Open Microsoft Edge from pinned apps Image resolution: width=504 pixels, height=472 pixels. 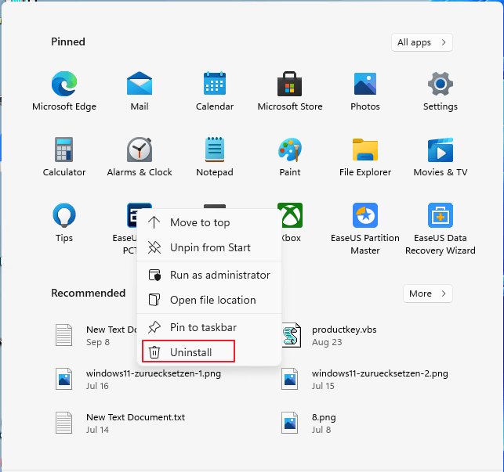click(x=64, y=85)
